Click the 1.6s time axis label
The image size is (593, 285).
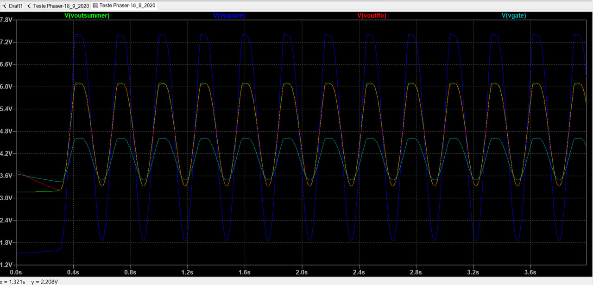pyautogui.click(x=245, y=272)
